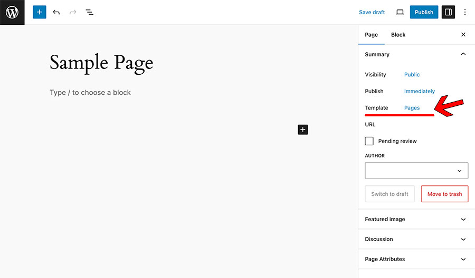Redo the last undone change

(x=73, y=12)
